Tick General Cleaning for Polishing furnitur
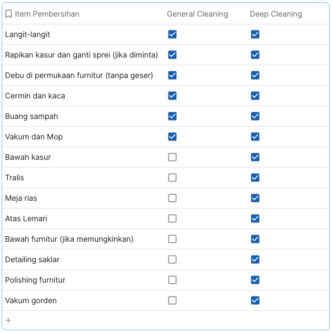 (172, 280)
